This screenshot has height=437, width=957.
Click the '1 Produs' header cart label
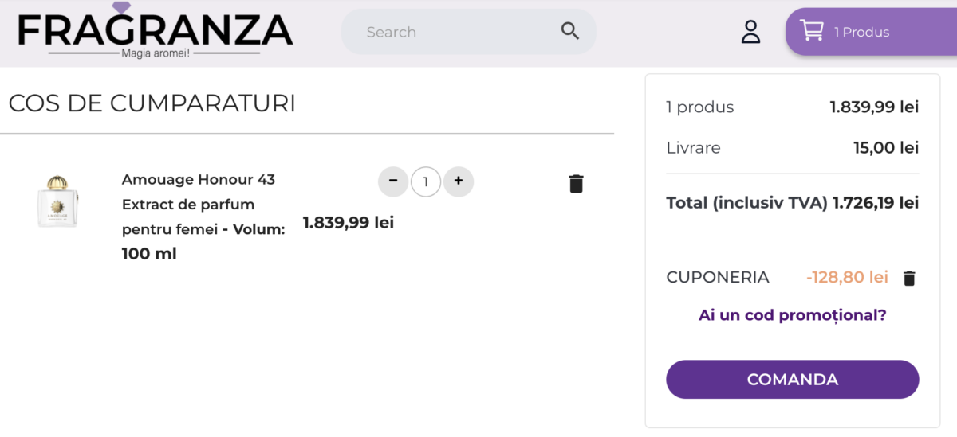click(x=861, y=32)
